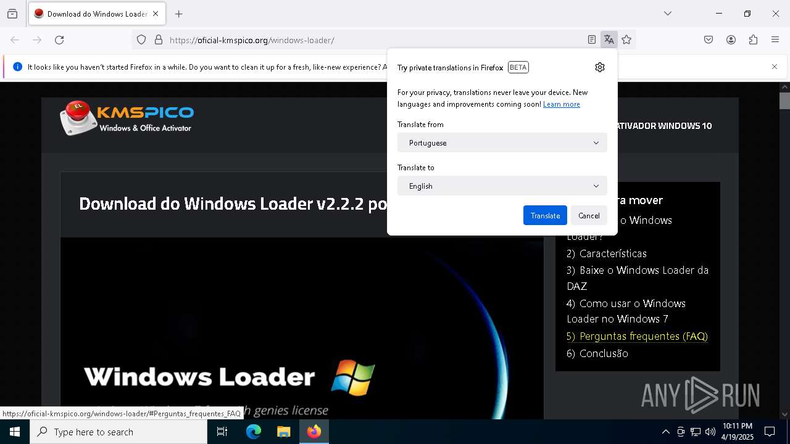
Task: Jump to Perguntas frequentes (FAQ)
Action: pyautogui.click(x=637, y=336)
